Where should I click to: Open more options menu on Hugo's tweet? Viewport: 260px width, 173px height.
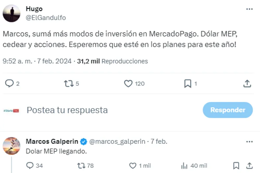click(249, 9)
